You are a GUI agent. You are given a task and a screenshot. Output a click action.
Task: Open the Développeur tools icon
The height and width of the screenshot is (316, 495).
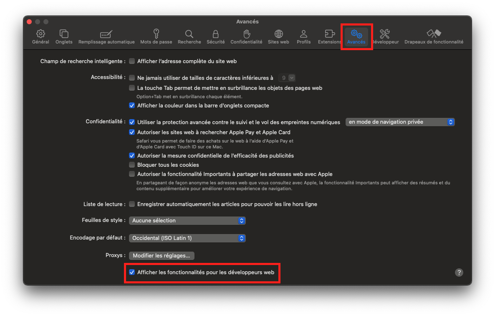pyautogui.click(x=385, y=33)
